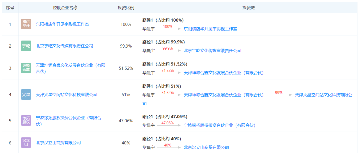Click the 51% investment ratio cell

coord(126,95)
